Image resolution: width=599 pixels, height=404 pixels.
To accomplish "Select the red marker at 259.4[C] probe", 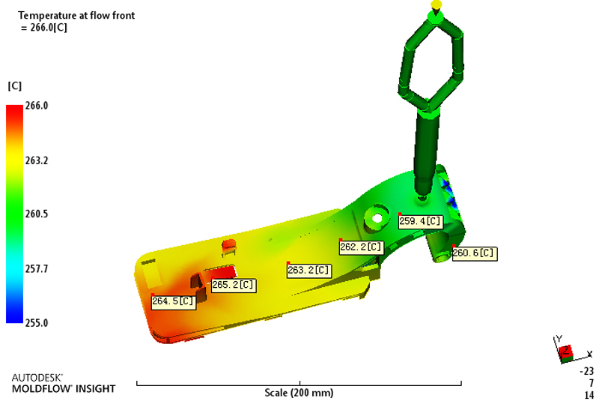I will [400, 214].
